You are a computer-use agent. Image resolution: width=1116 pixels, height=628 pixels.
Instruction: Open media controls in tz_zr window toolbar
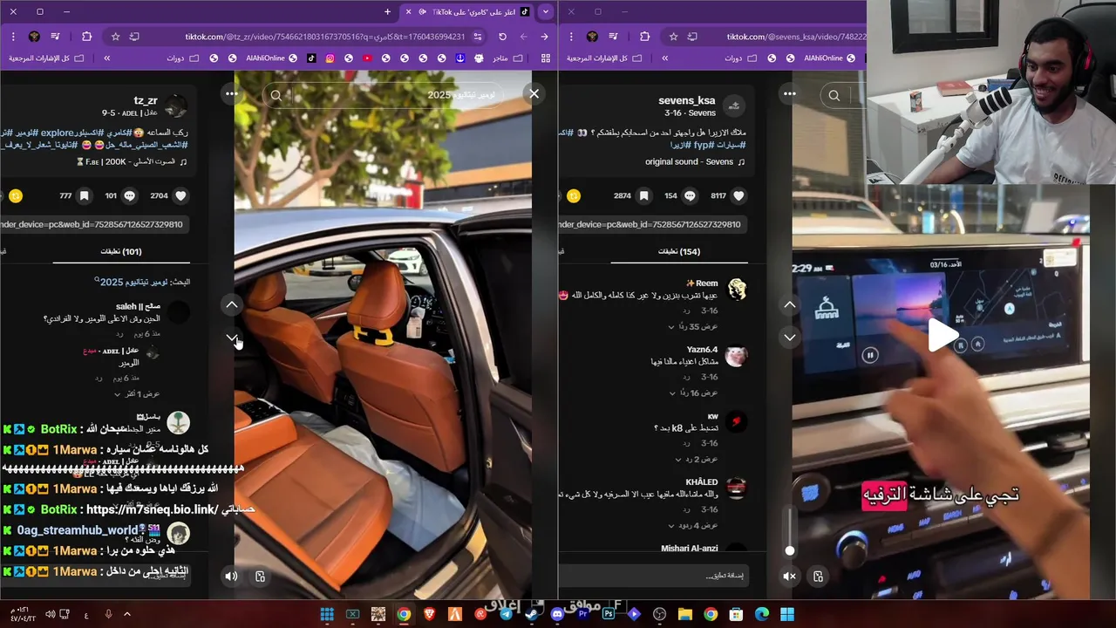click(x=56, y=37)
